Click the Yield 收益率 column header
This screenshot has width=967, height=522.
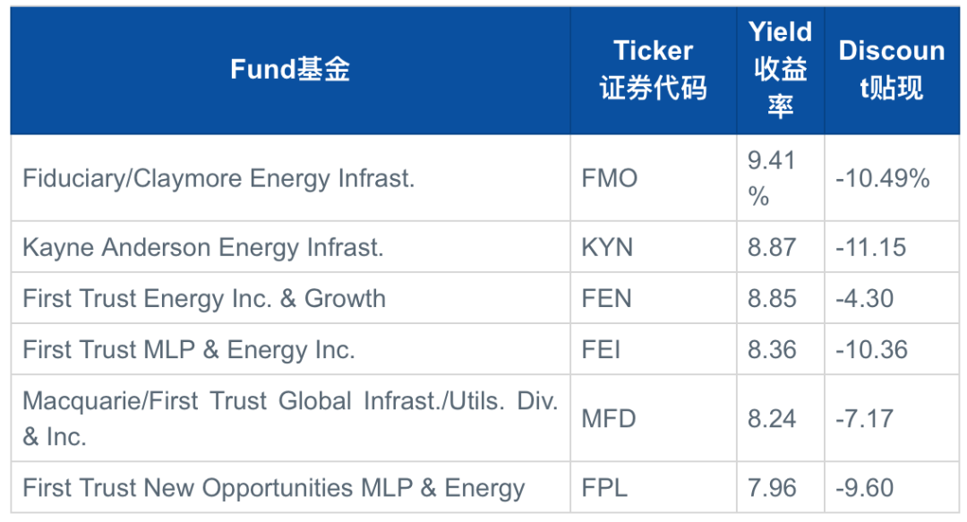pyautogui.click(x=781, y=69)
